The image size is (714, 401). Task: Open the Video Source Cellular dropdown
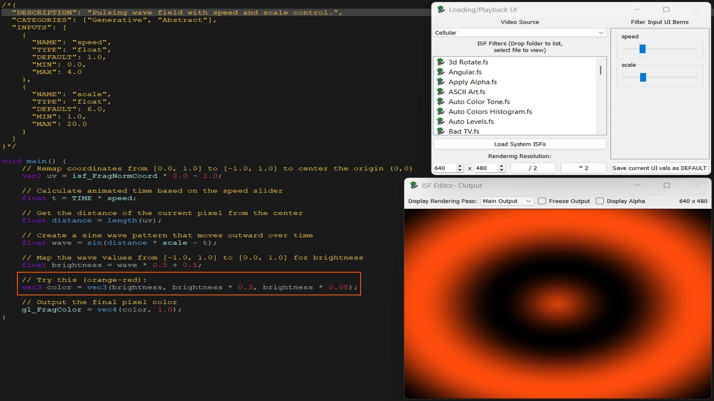(519, 33)
